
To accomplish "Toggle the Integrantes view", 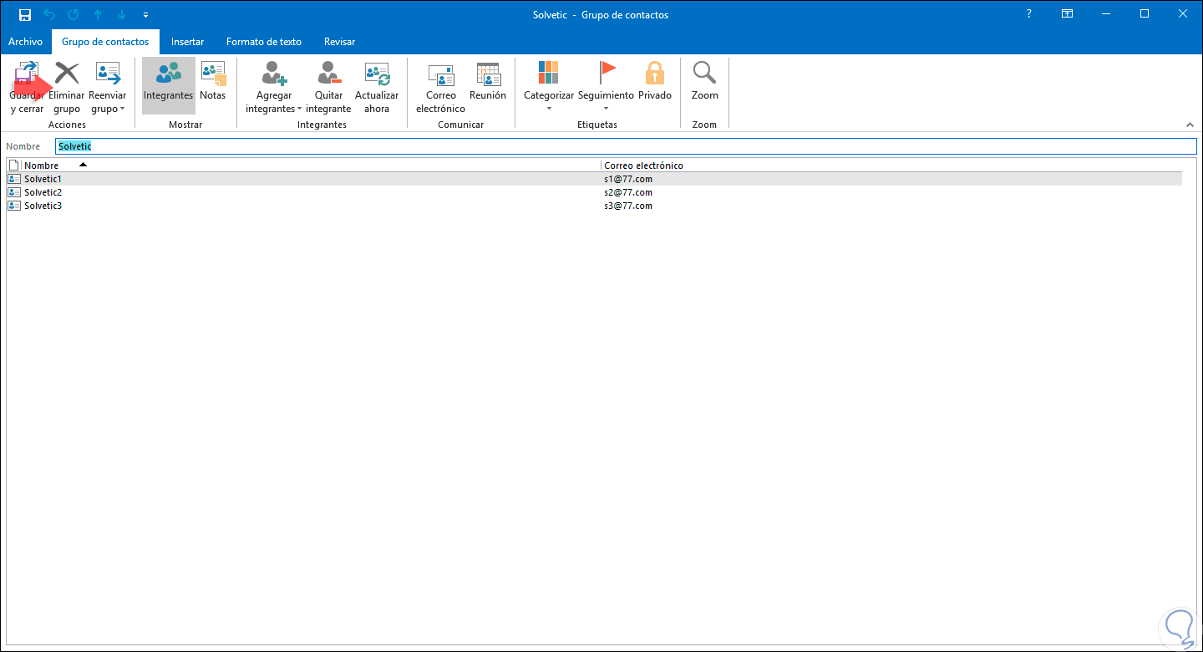I will [x=168, y=86].
